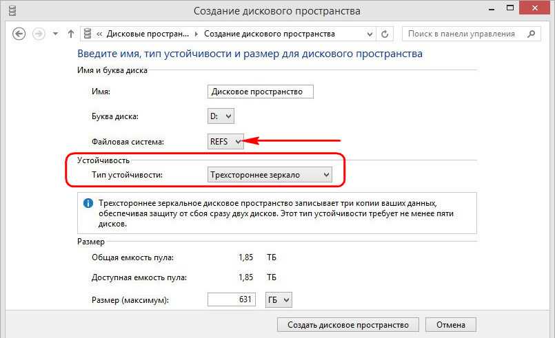Open the address bar history dropdown
This screenshot has width=555, height=338.
tap(370, 34)
